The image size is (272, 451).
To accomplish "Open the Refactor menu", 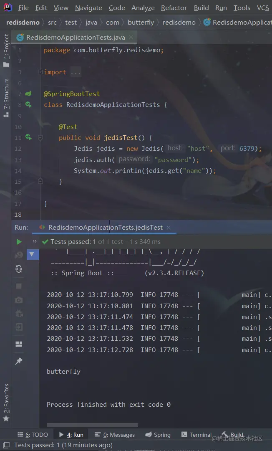I will pos(174,8).
